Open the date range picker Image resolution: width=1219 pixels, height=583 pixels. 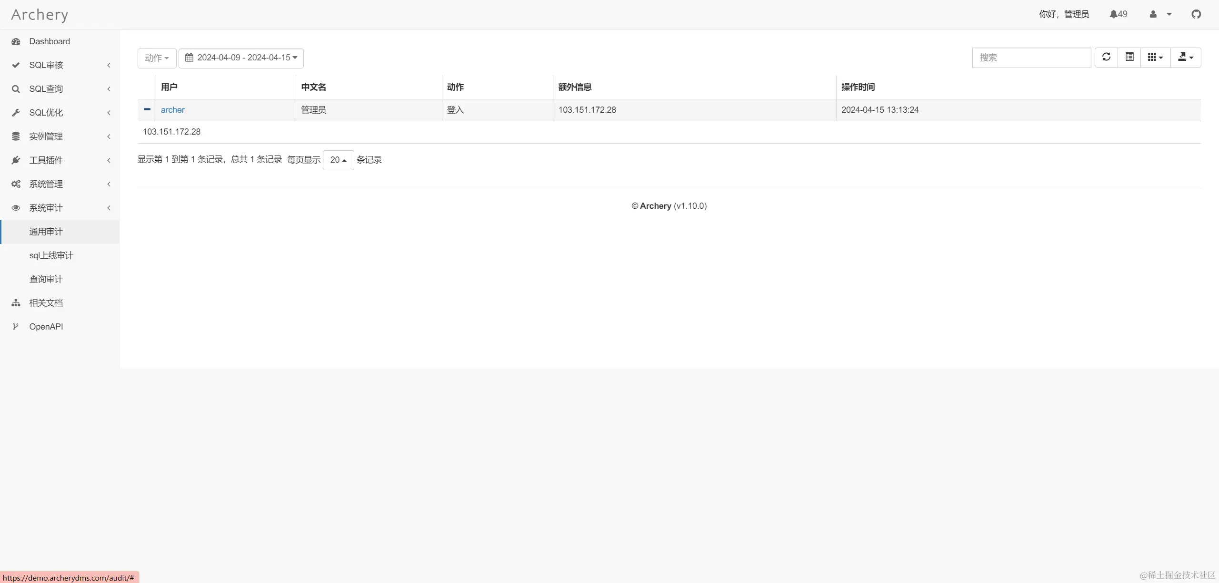click(241, 58)
